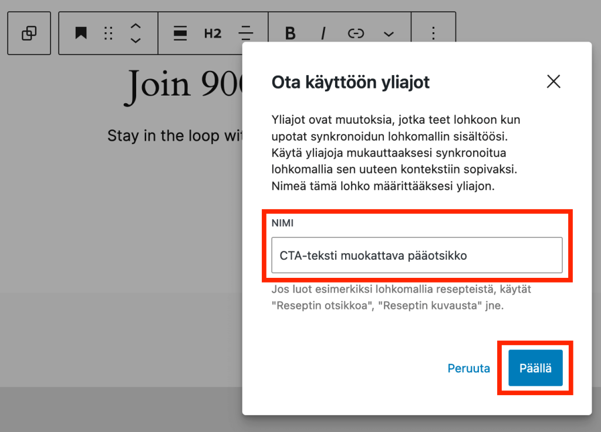
Task: Click the NIMI text input field
Action: coord(417,255)
